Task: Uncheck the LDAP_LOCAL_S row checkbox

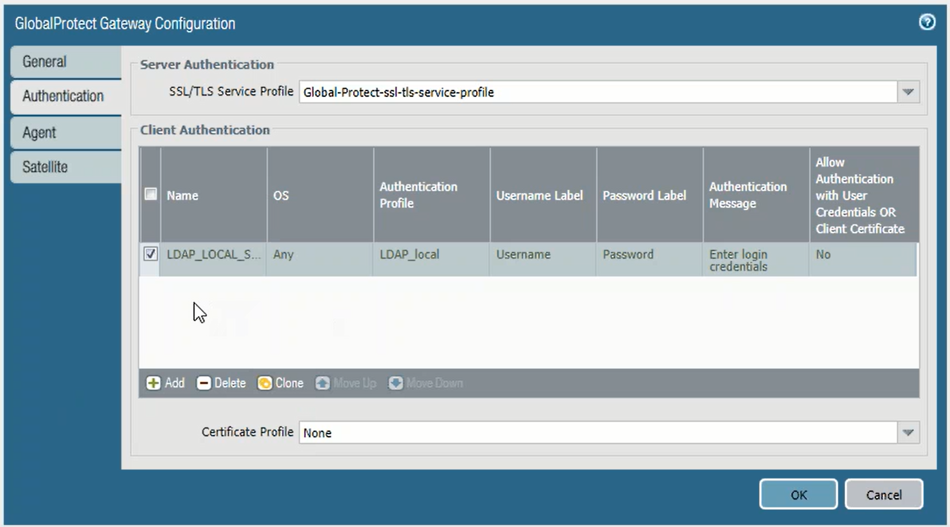Action: coord(151,254)
